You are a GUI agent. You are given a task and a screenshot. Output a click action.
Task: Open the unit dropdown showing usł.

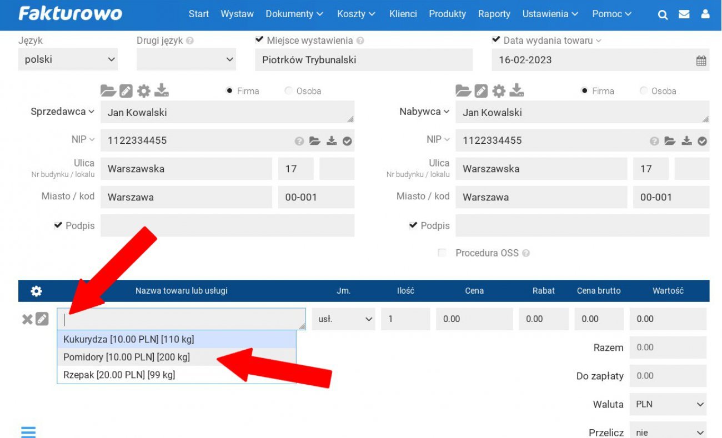343,319
